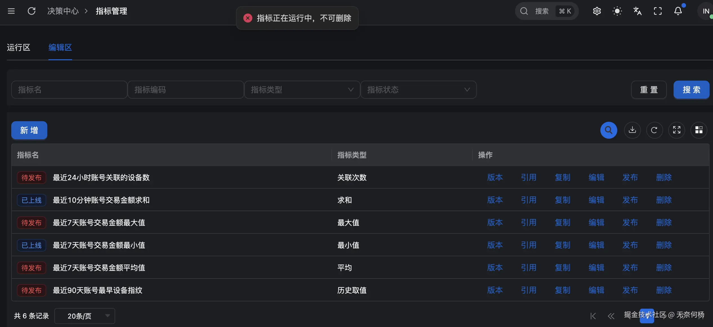The image size is (713, 327).
Task: Select 编辑区 tab
Action: (x=60, y=47)
